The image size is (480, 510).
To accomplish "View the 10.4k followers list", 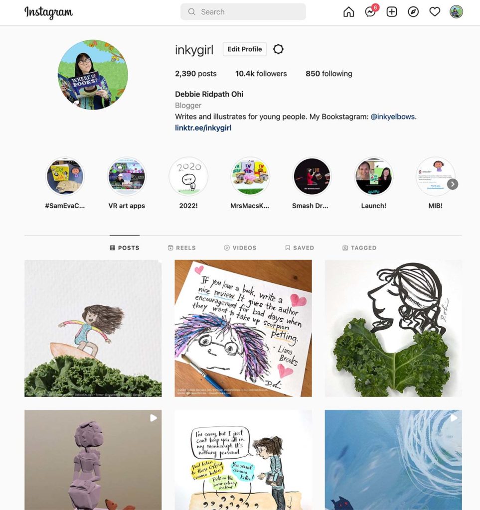I will click(261, 74).
